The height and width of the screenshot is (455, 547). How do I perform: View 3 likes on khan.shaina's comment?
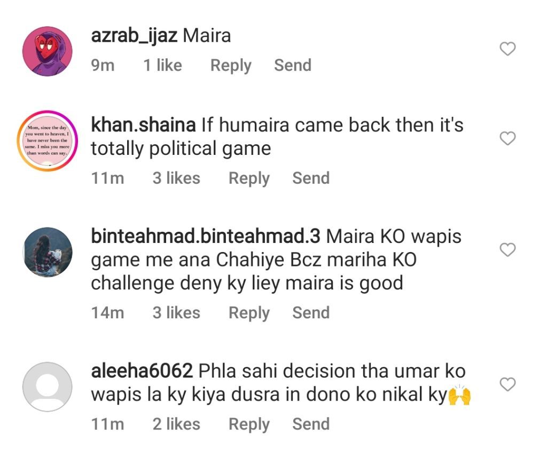[x=176, y=178]
